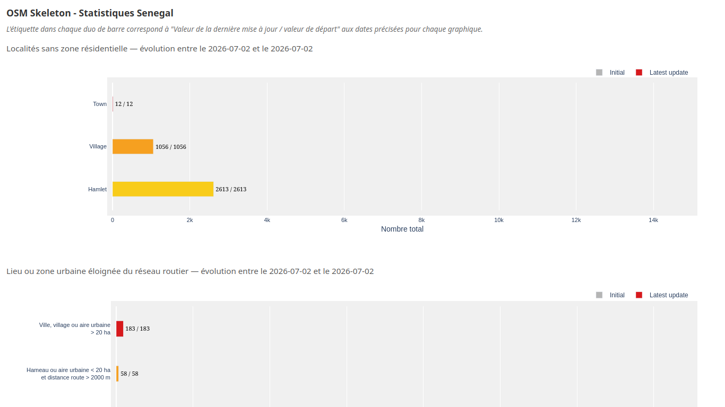
Task: Click the red 183 / 183 urban area bar
Action: click(x=120, y=329)
